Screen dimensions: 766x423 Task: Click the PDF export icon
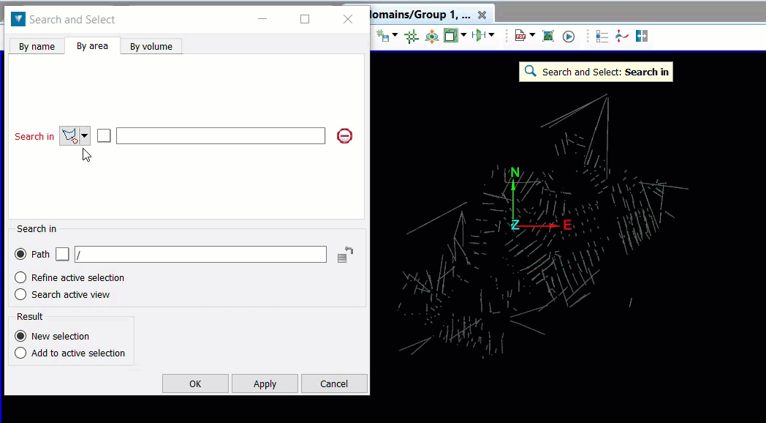point(520,36)
